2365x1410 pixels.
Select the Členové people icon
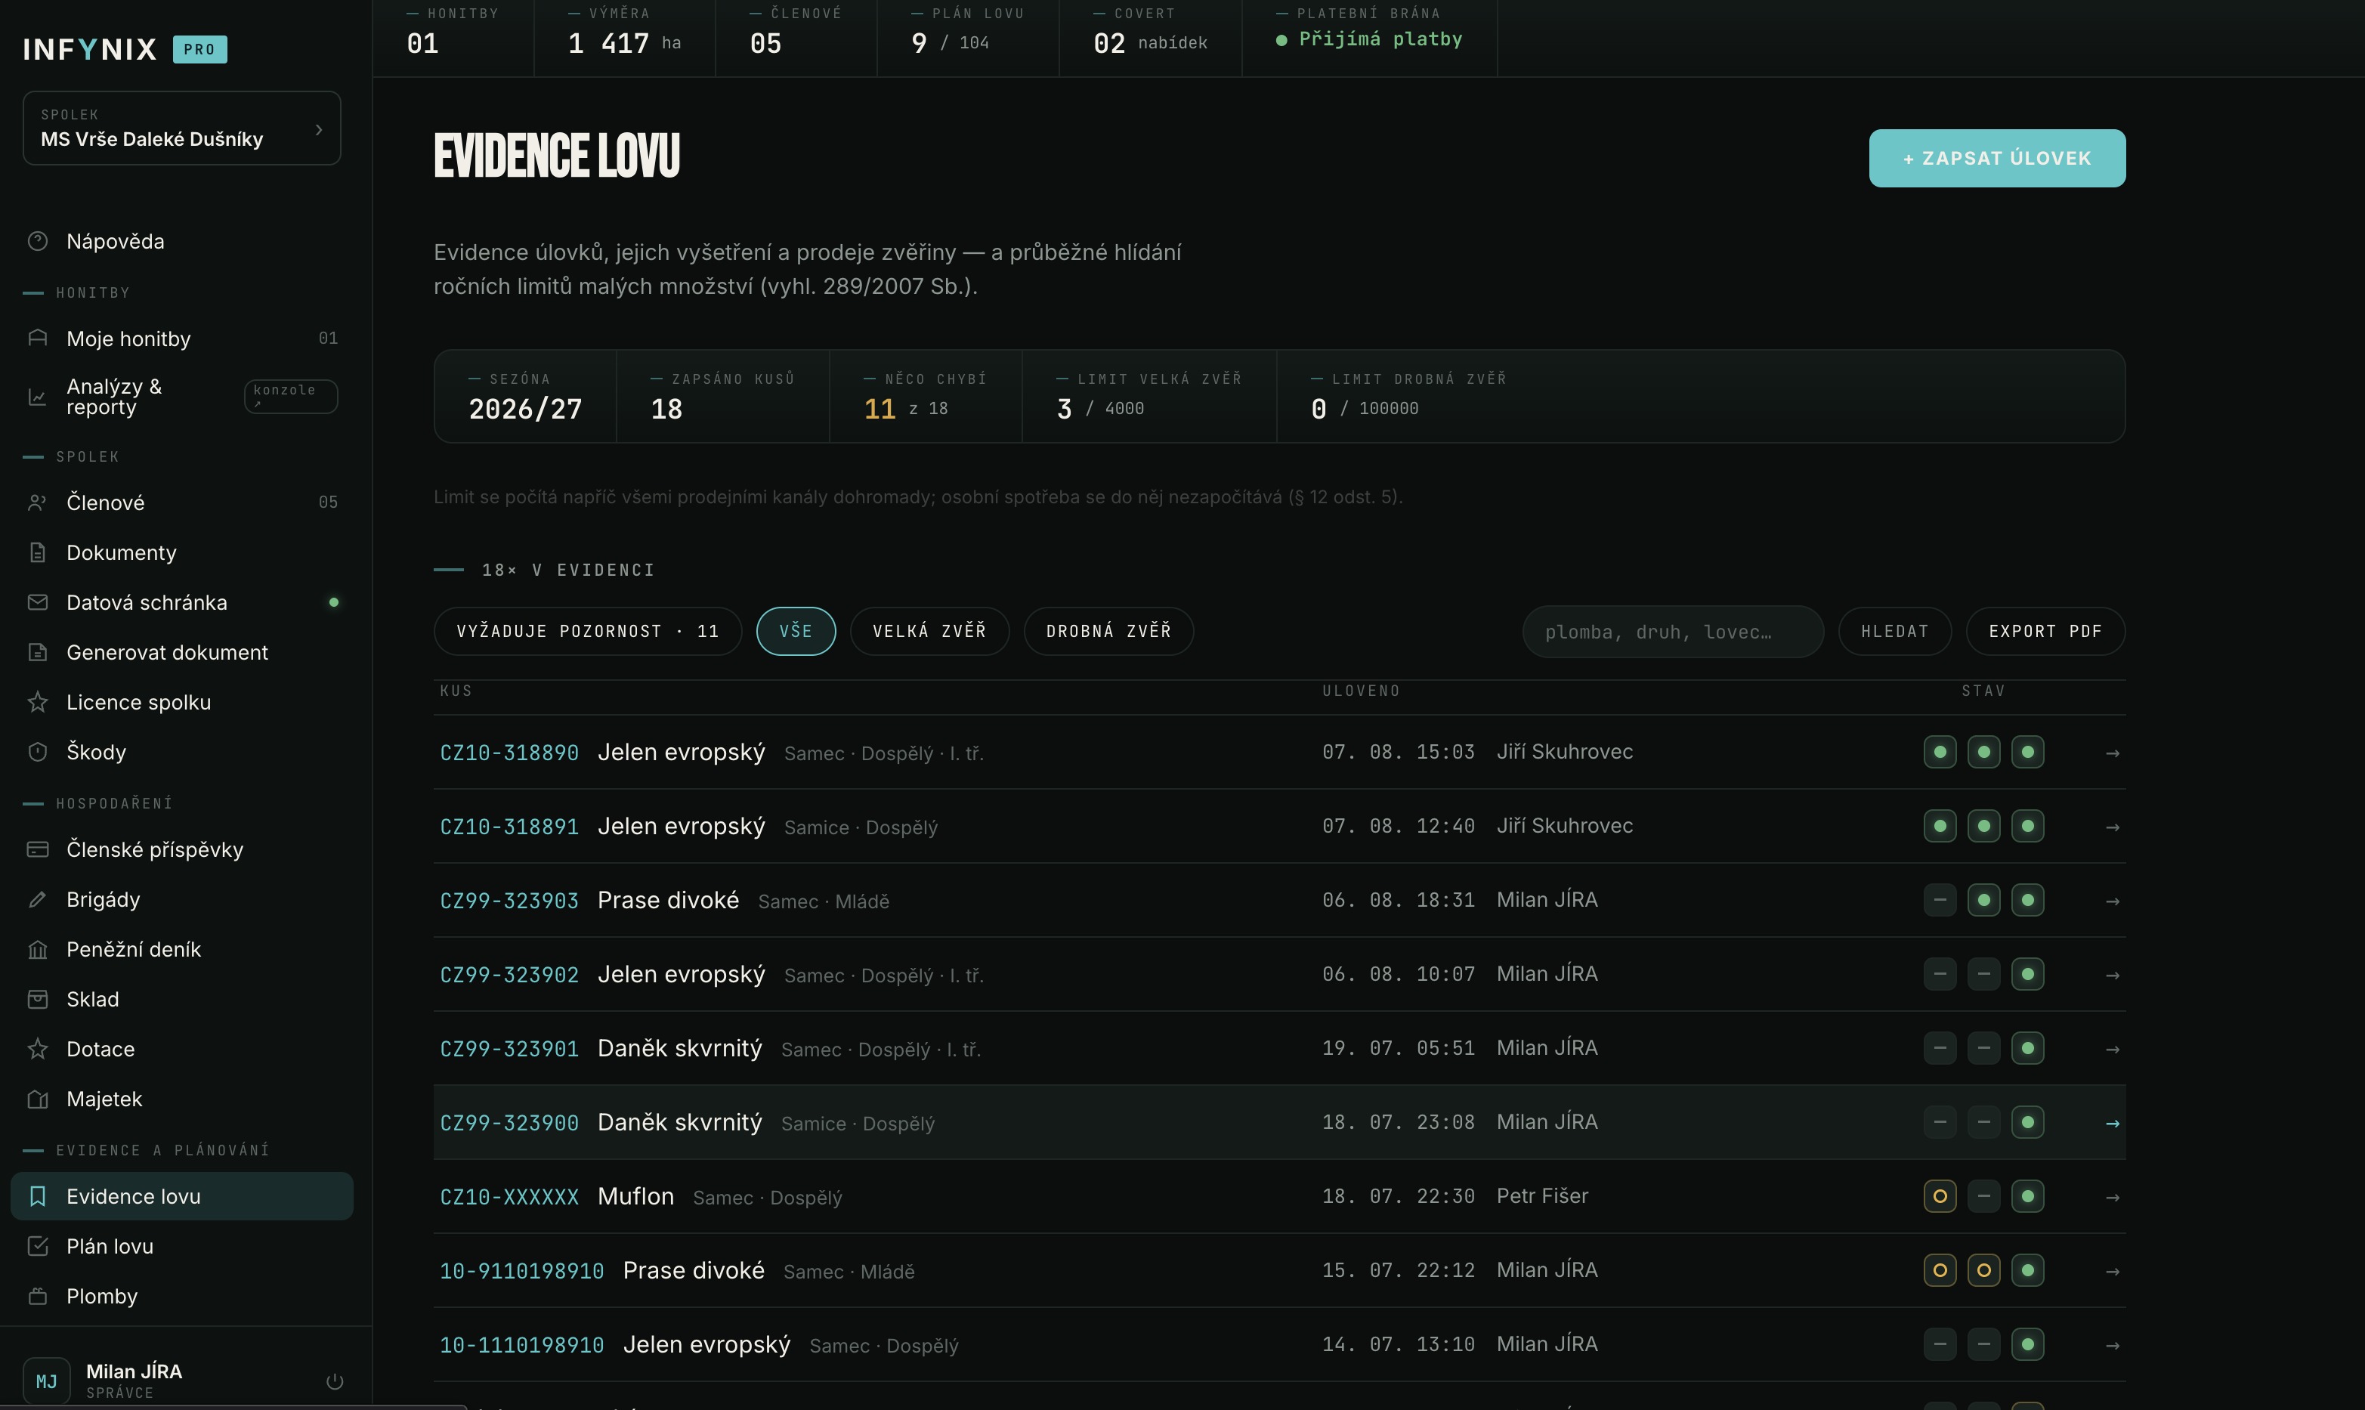[37, 502]
